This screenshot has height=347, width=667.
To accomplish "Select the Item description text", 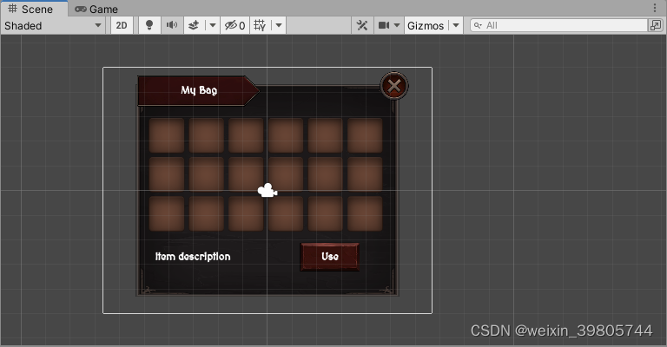I will (x=193, y=257).
